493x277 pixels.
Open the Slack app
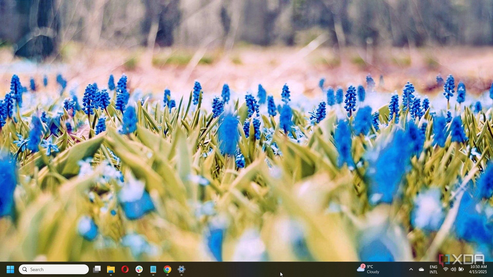point(139,269)
